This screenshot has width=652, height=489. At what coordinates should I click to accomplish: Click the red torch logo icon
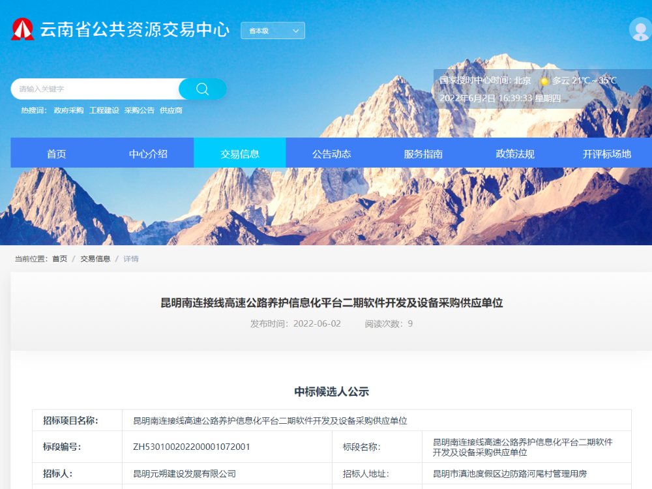[x=23, y=29]
